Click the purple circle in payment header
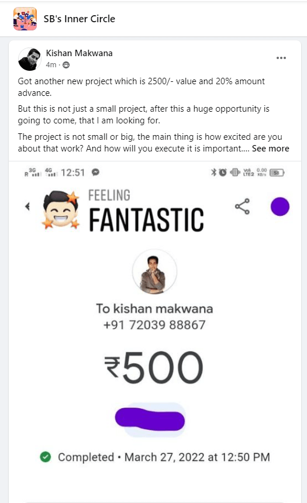The image size is (307, 503). click(x=280, y=206)
